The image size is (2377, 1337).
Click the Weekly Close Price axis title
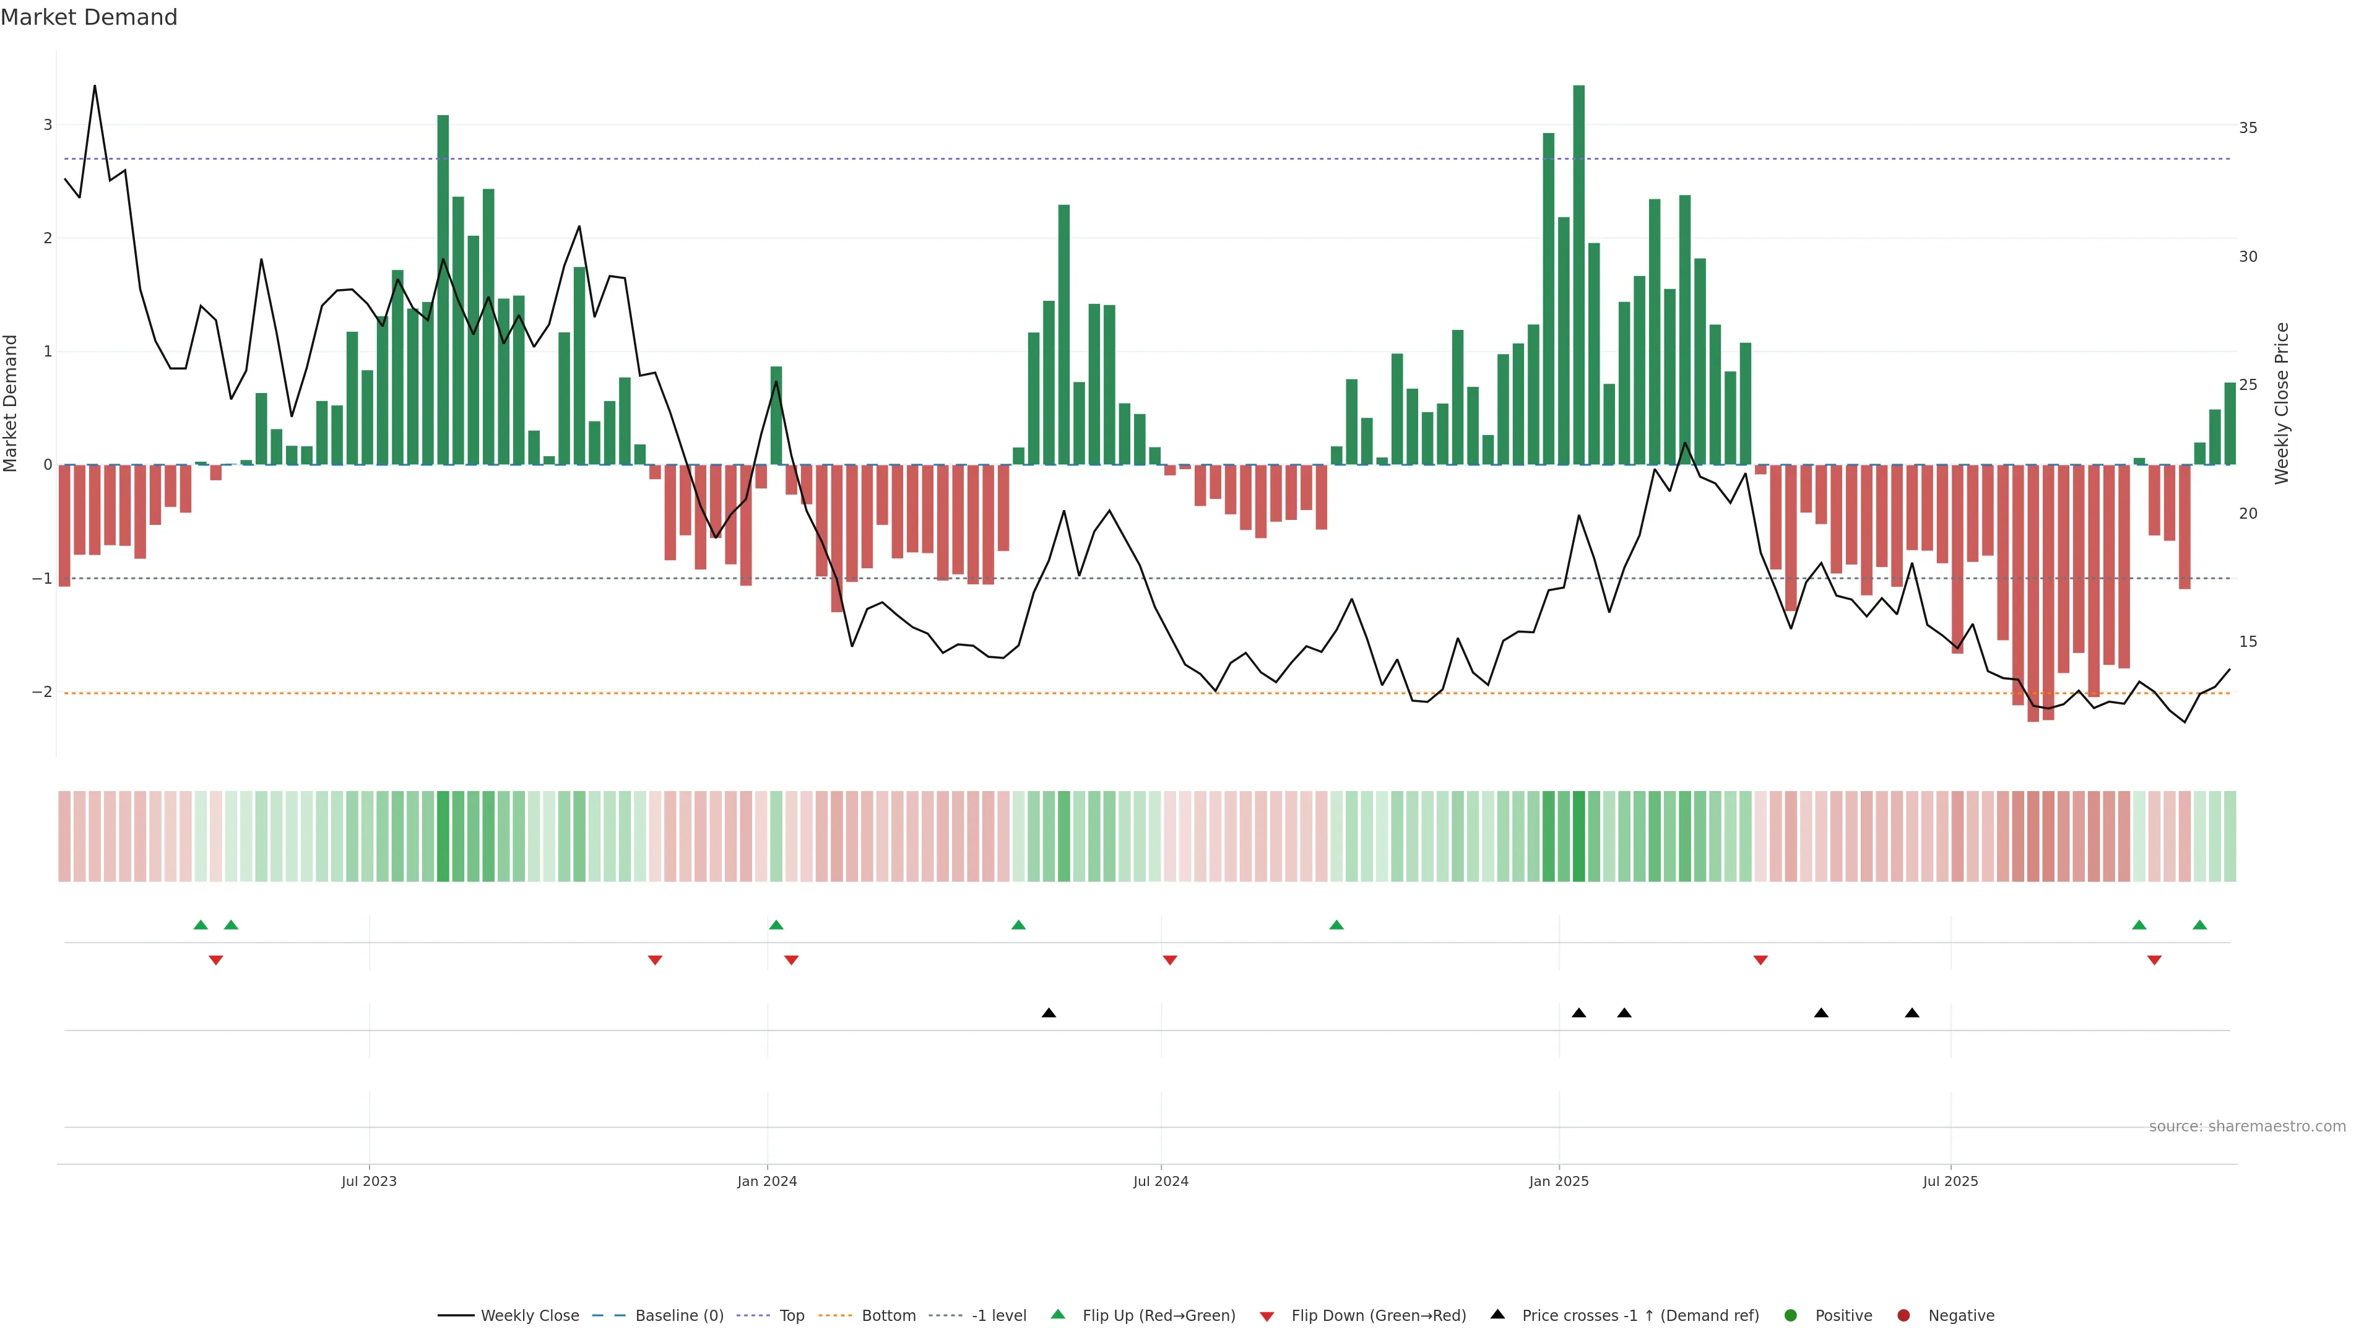click(x=2281, y=403)
